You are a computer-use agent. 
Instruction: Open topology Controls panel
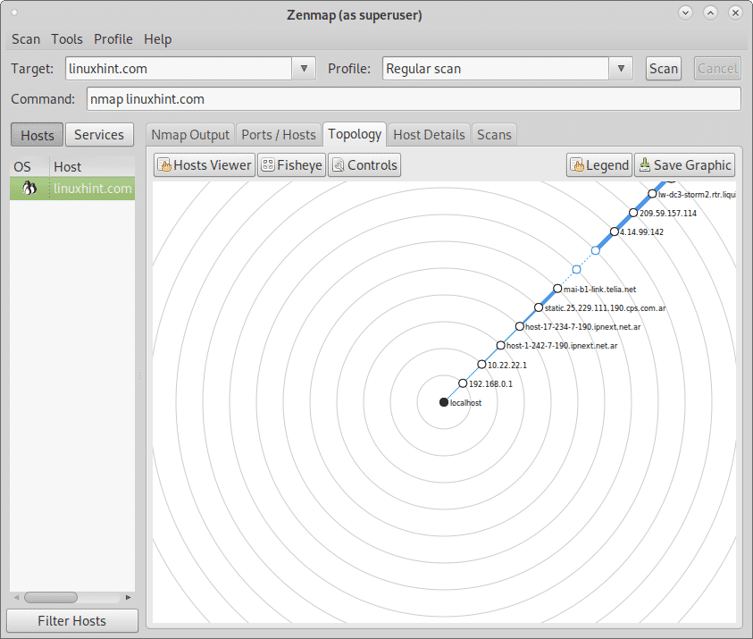pos(364,165)
